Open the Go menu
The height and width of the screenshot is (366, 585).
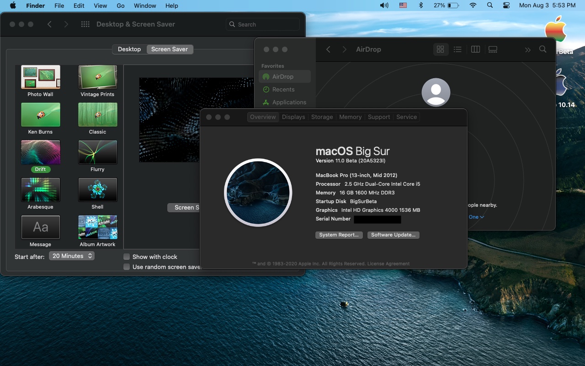(121, 5)
